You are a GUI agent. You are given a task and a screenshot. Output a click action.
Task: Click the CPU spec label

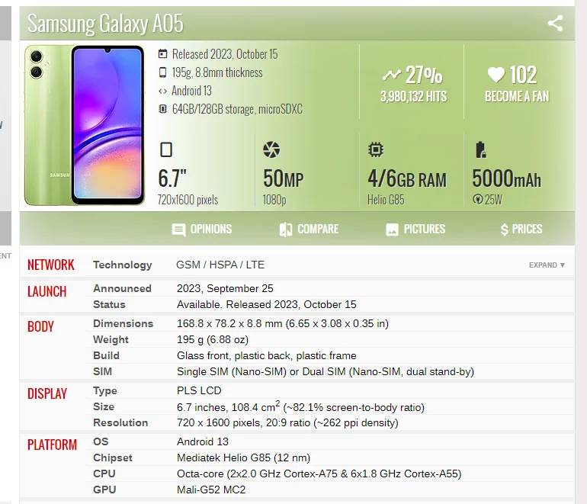(x=104, y=474)
